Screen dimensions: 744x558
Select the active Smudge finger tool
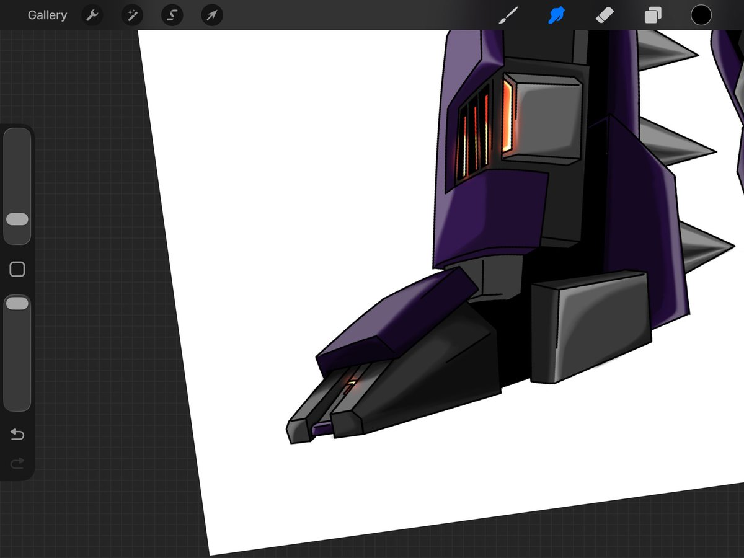point(556,15)
